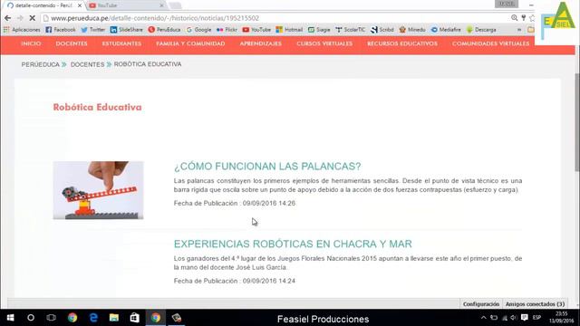580x326 pixels.
Task: Open Google bookmark
Action: point(198,30)
